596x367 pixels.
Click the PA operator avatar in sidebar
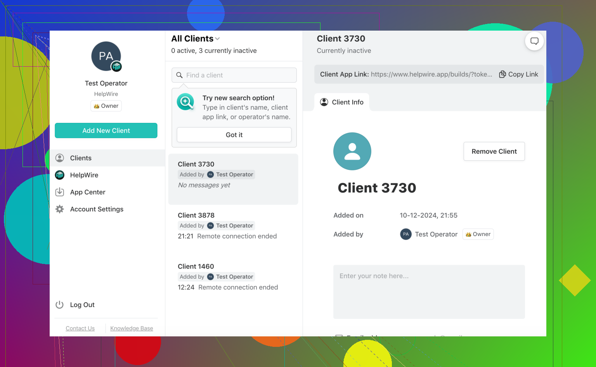[x=106, y=56]
